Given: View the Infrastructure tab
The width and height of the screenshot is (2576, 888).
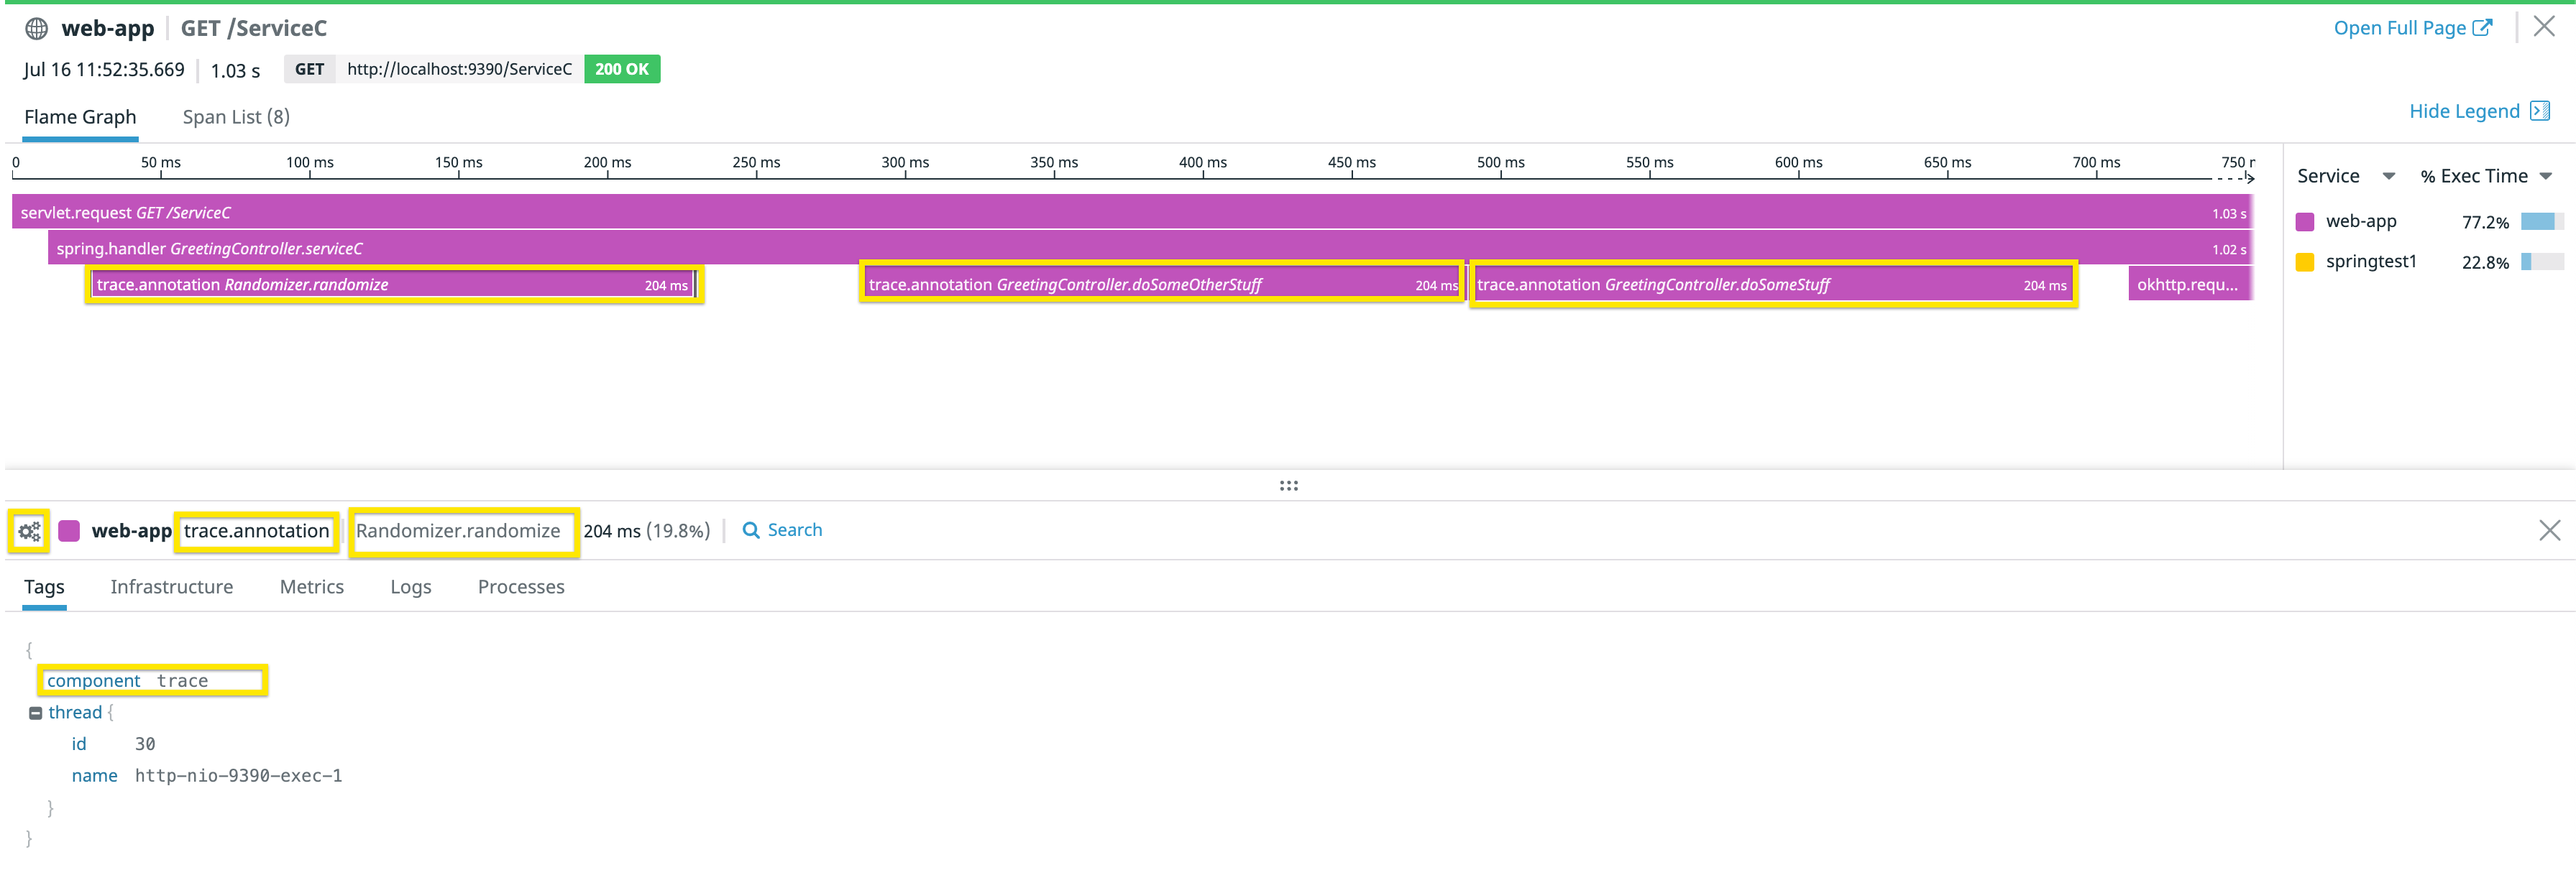Looking at the screenshot, I should coord(171,588).
